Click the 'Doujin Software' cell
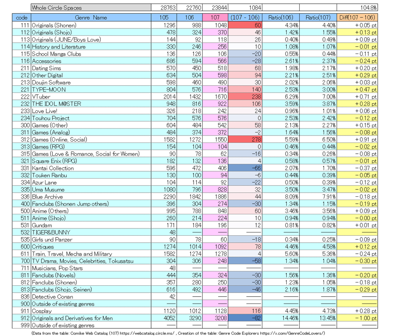 91,82
